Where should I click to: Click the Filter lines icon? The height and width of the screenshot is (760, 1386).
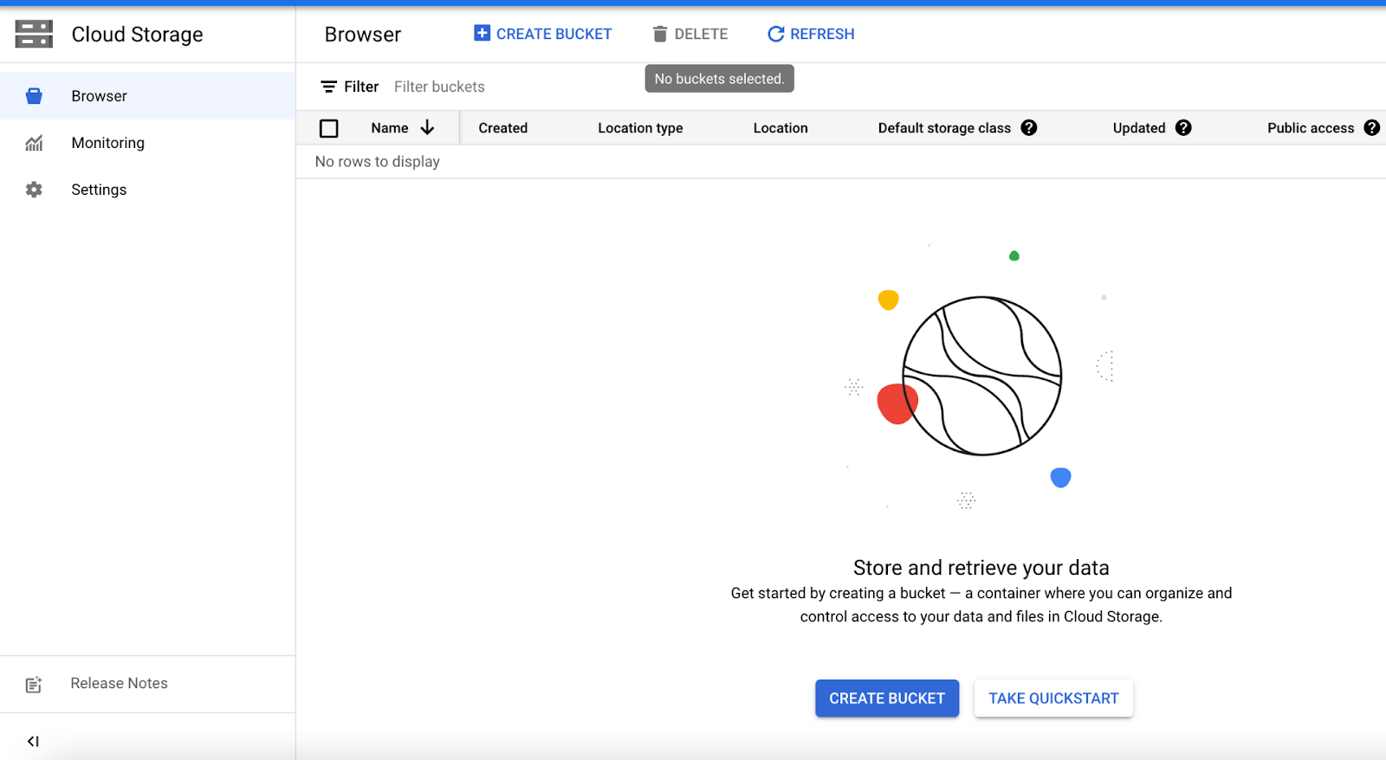click(x=328, y=87)
